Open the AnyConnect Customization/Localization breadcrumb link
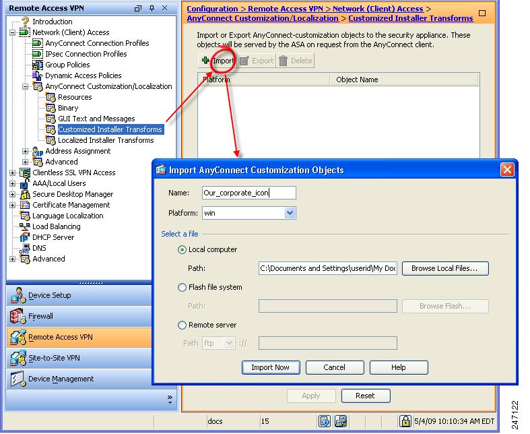This screenshot has height=434, width=530. coord(263,18)
